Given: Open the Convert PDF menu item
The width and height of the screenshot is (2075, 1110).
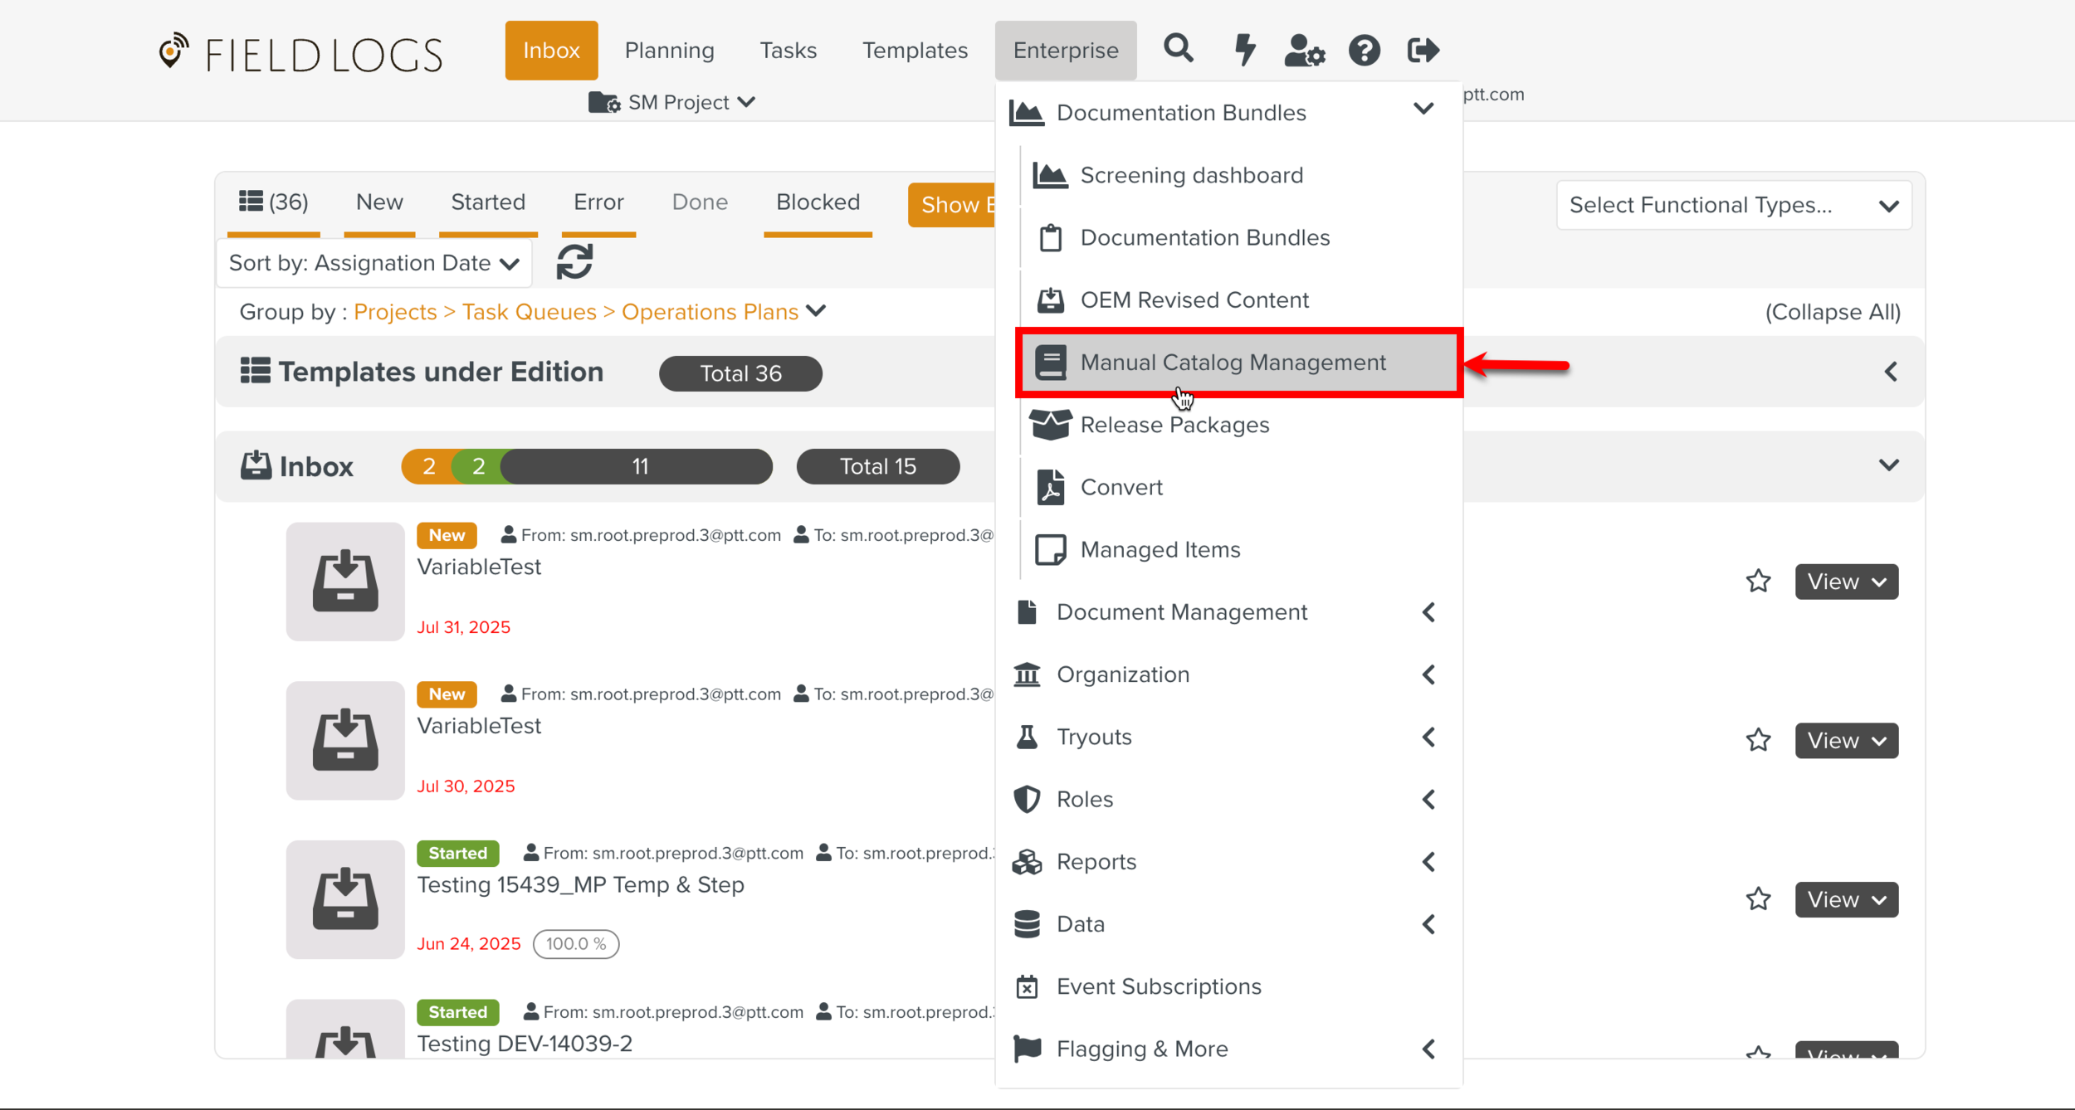Looking at the screenshot, I should click(x=1120, y=487).
